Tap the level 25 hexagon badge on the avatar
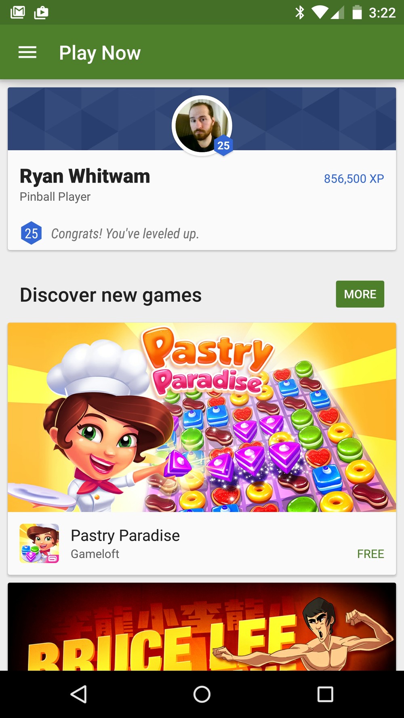404x718 pixels. click(223, 145)
